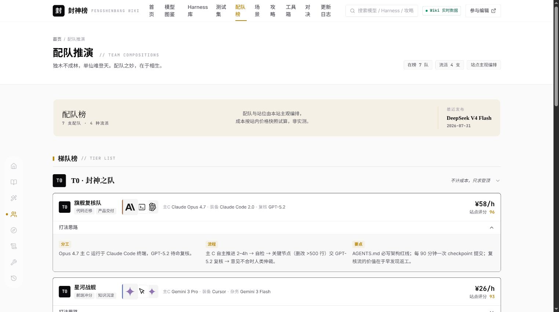Open the history clock sidebar icon
The image size is (559, 312).
click(x=14, y=278)
